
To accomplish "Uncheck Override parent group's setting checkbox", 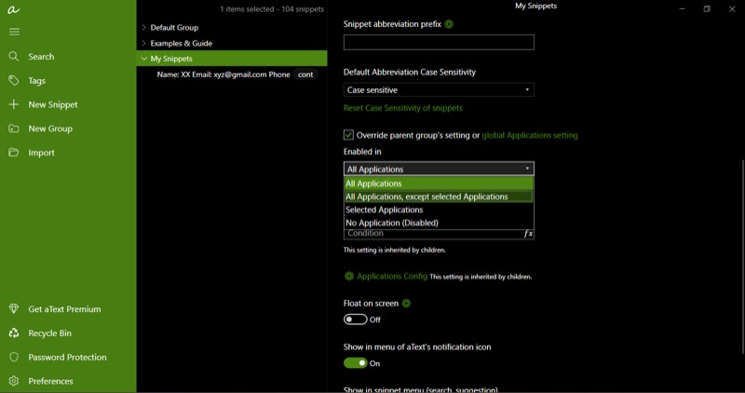I will [348, 135].
